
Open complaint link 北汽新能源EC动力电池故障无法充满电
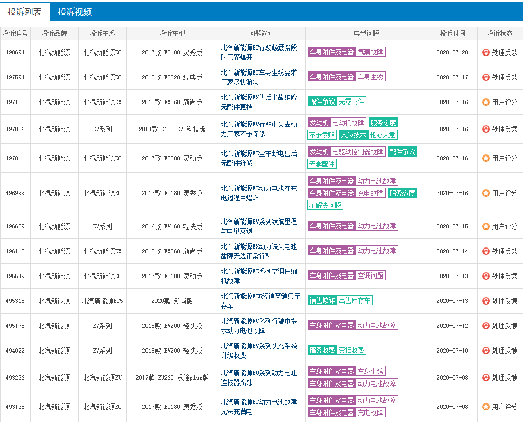[x=259, y=407]
